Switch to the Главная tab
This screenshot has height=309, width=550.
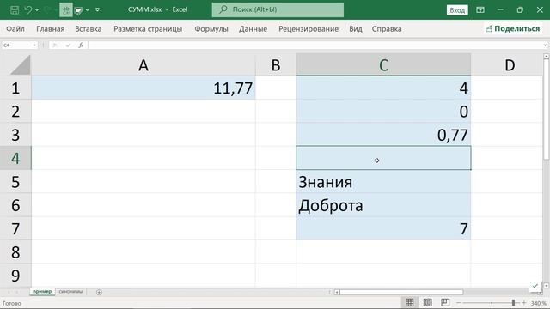pos(50,29)
